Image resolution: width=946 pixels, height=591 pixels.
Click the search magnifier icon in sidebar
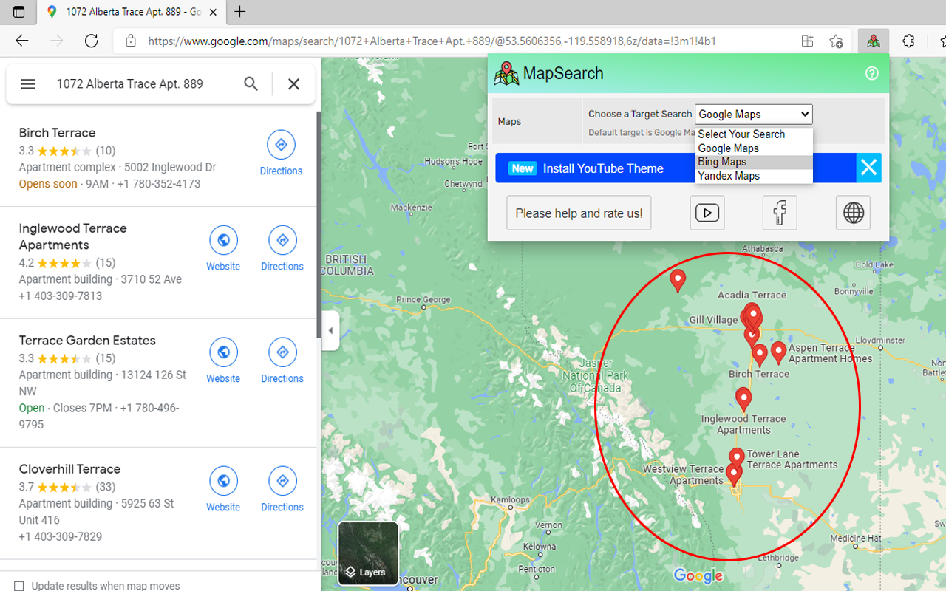(x=251, y=83)
